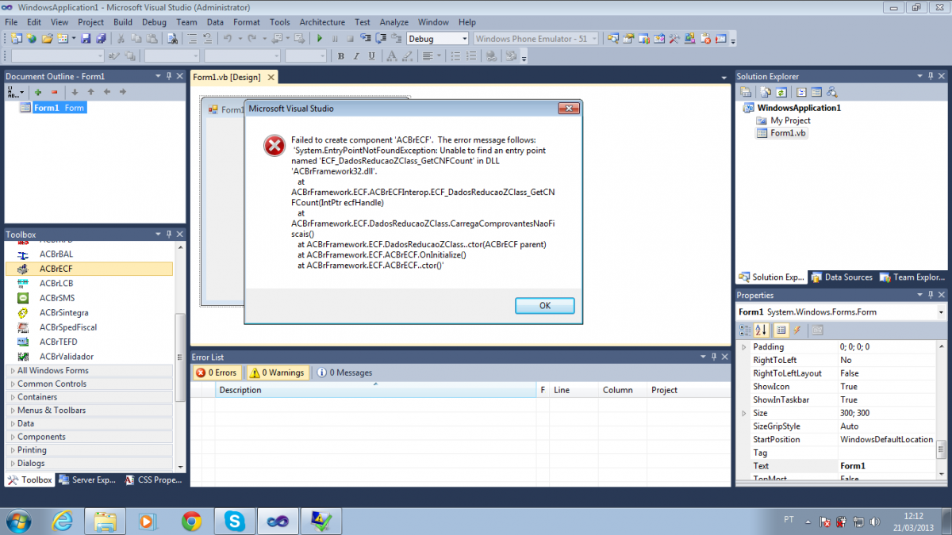Toggle the 0 Messages filter button
Image resolution: width=952 pixels, height=535 pixels.
(x=344, y=373)
